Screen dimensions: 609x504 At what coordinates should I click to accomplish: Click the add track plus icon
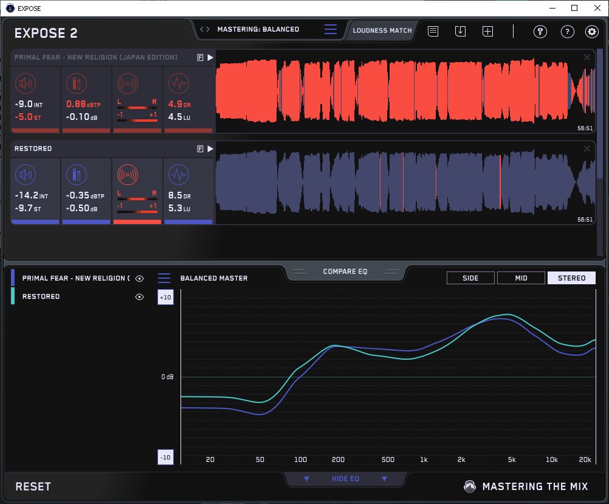[x=487, y=32]
